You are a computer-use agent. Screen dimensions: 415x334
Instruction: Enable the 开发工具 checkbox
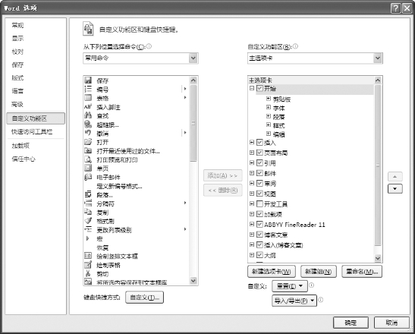point(259,203)
